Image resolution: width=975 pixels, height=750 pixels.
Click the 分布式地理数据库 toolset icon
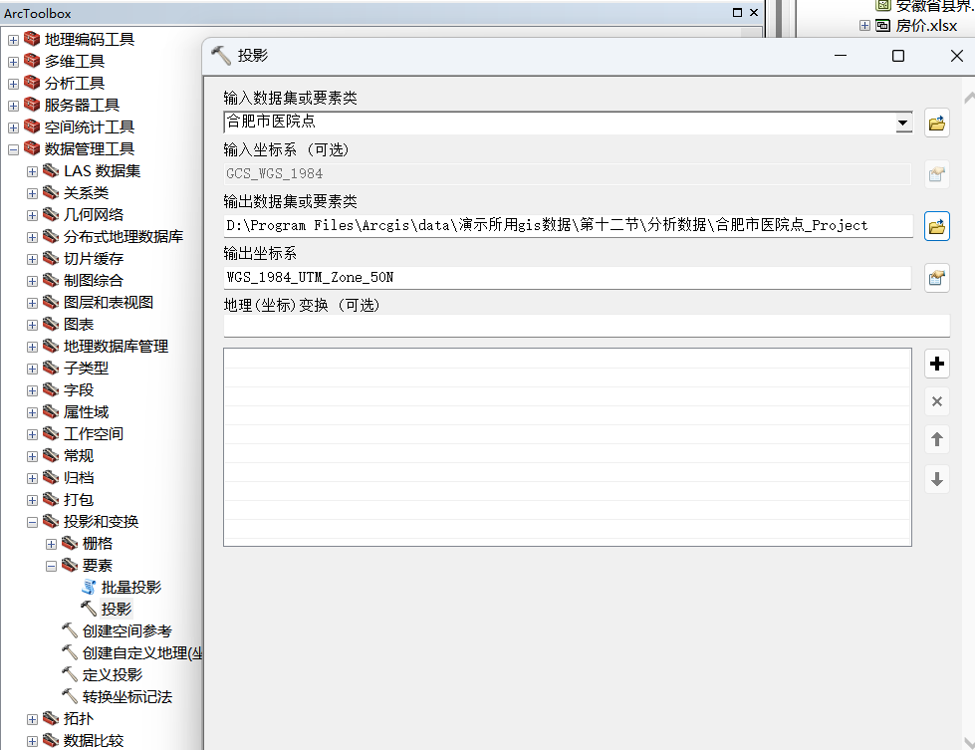[x=51, y=236]
